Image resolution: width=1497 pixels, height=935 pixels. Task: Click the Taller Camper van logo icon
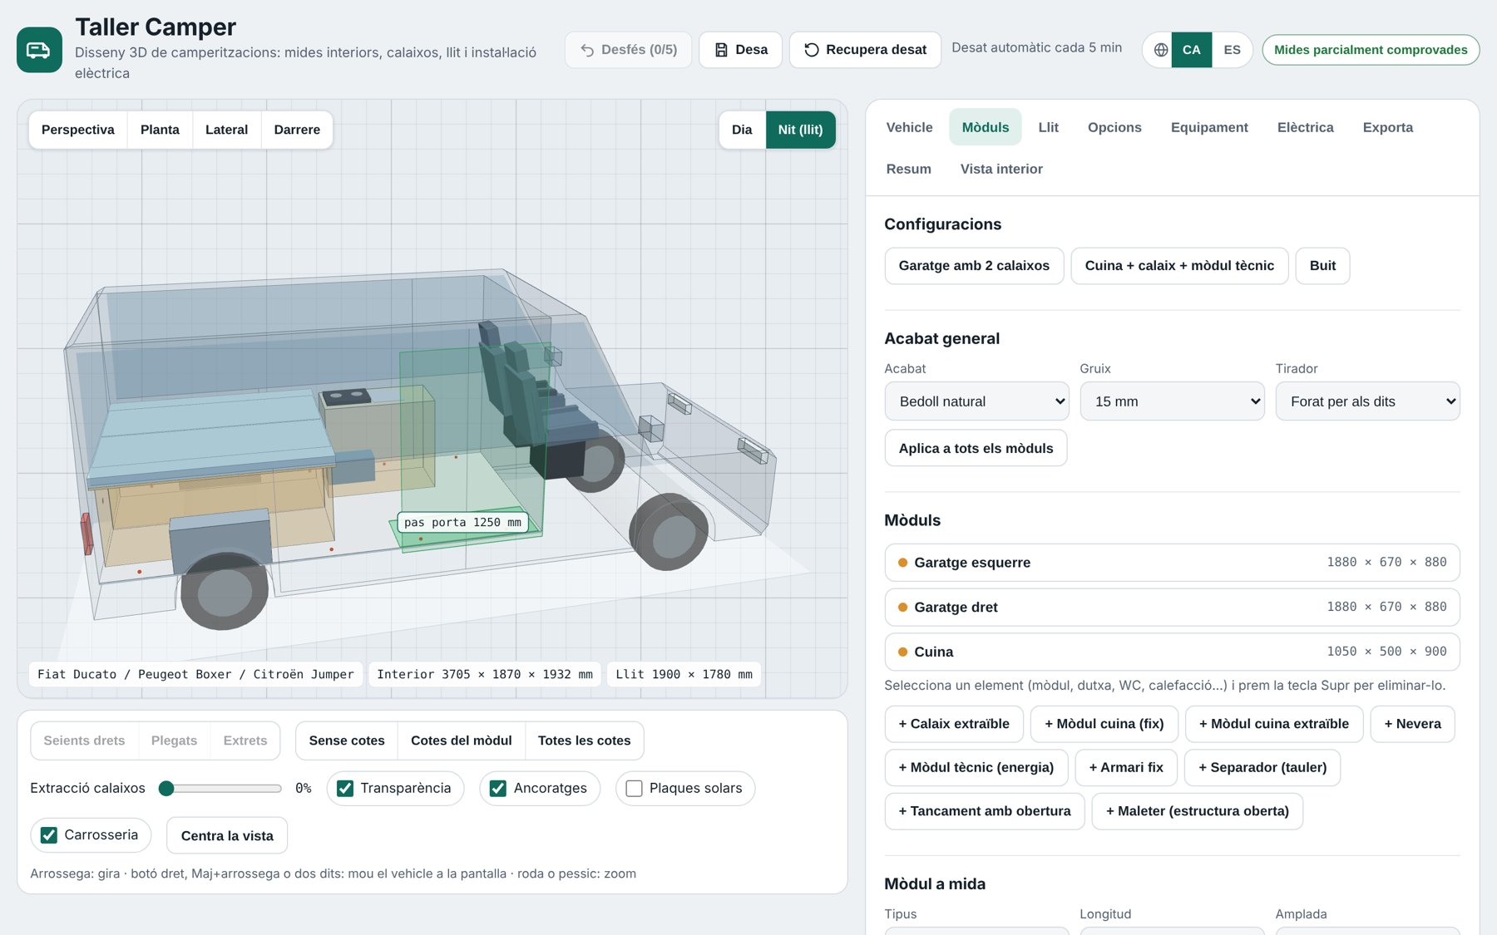[x=39, y=50]
